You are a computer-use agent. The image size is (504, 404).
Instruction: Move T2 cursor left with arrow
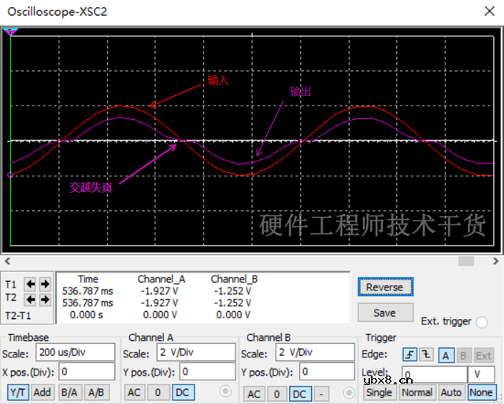[x=31, y=299]
